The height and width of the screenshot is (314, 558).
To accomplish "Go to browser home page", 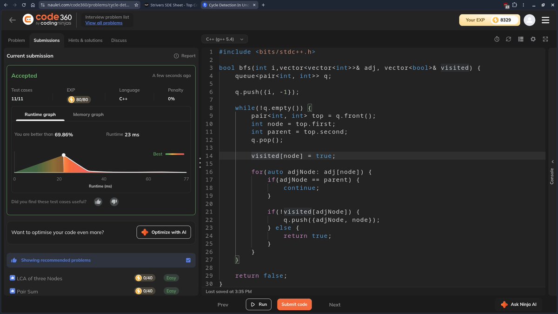I will point(32,5).
